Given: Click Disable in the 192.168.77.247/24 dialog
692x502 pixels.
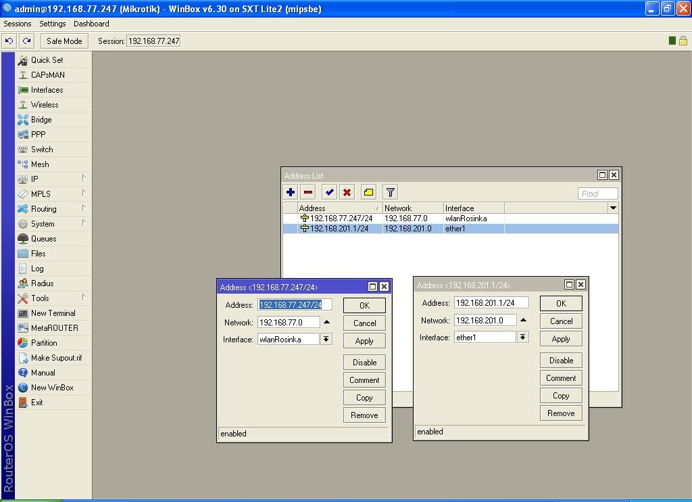Looking at the screenshot, I should [x=364, y=363].
